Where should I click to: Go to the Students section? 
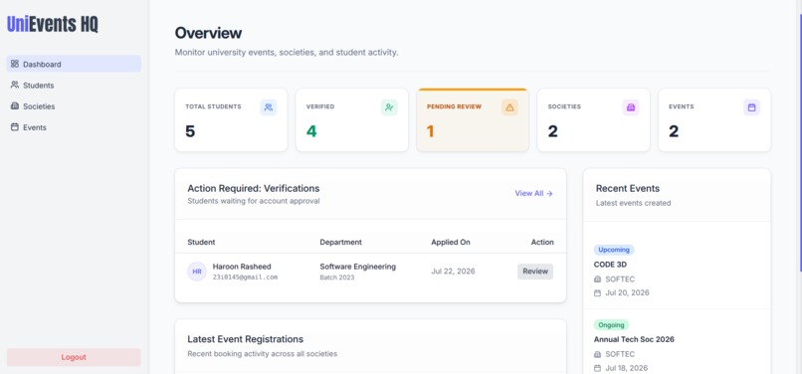coord(74,85)
